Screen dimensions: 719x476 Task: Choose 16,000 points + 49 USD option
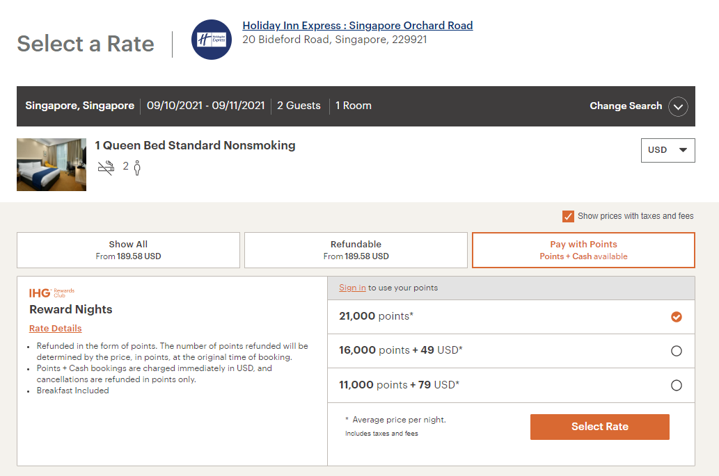(677, 351)
